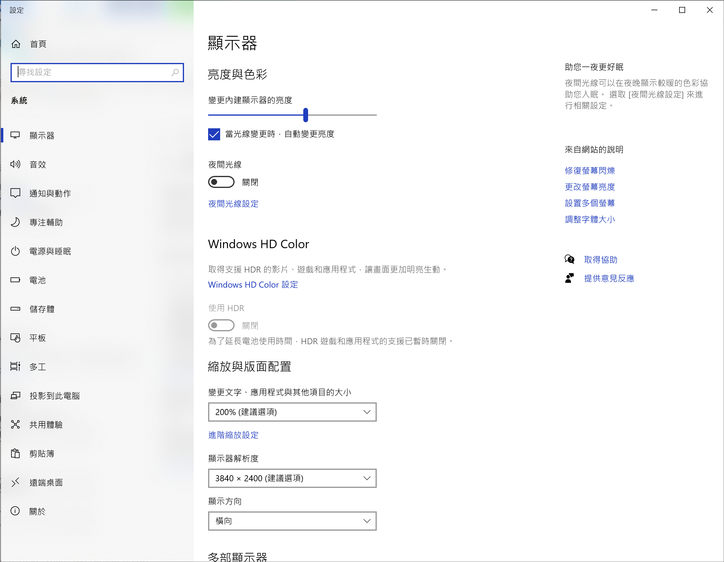Open the 夜間光線設定 link
Screen dimensions: 724x562
(x=233, y=204)
